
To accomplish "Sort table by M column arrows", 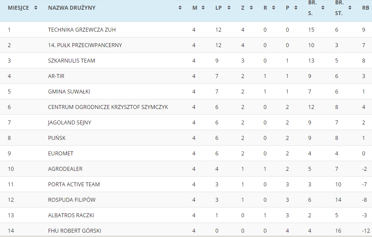I will 203,8.
